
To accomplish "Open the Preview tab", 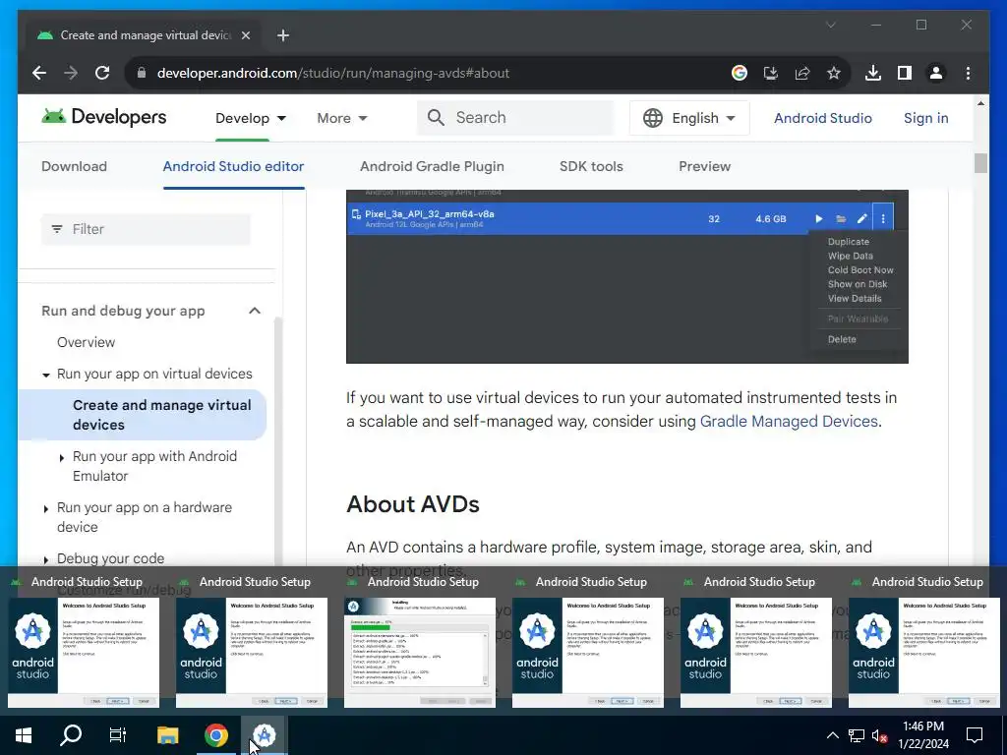I will [x=704, y=166].
